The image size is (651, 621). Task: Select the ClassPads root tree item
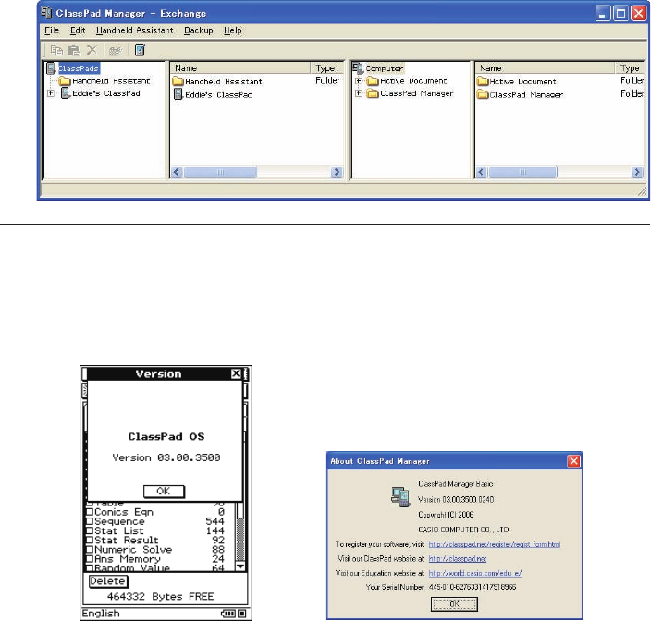pos(79,68)
